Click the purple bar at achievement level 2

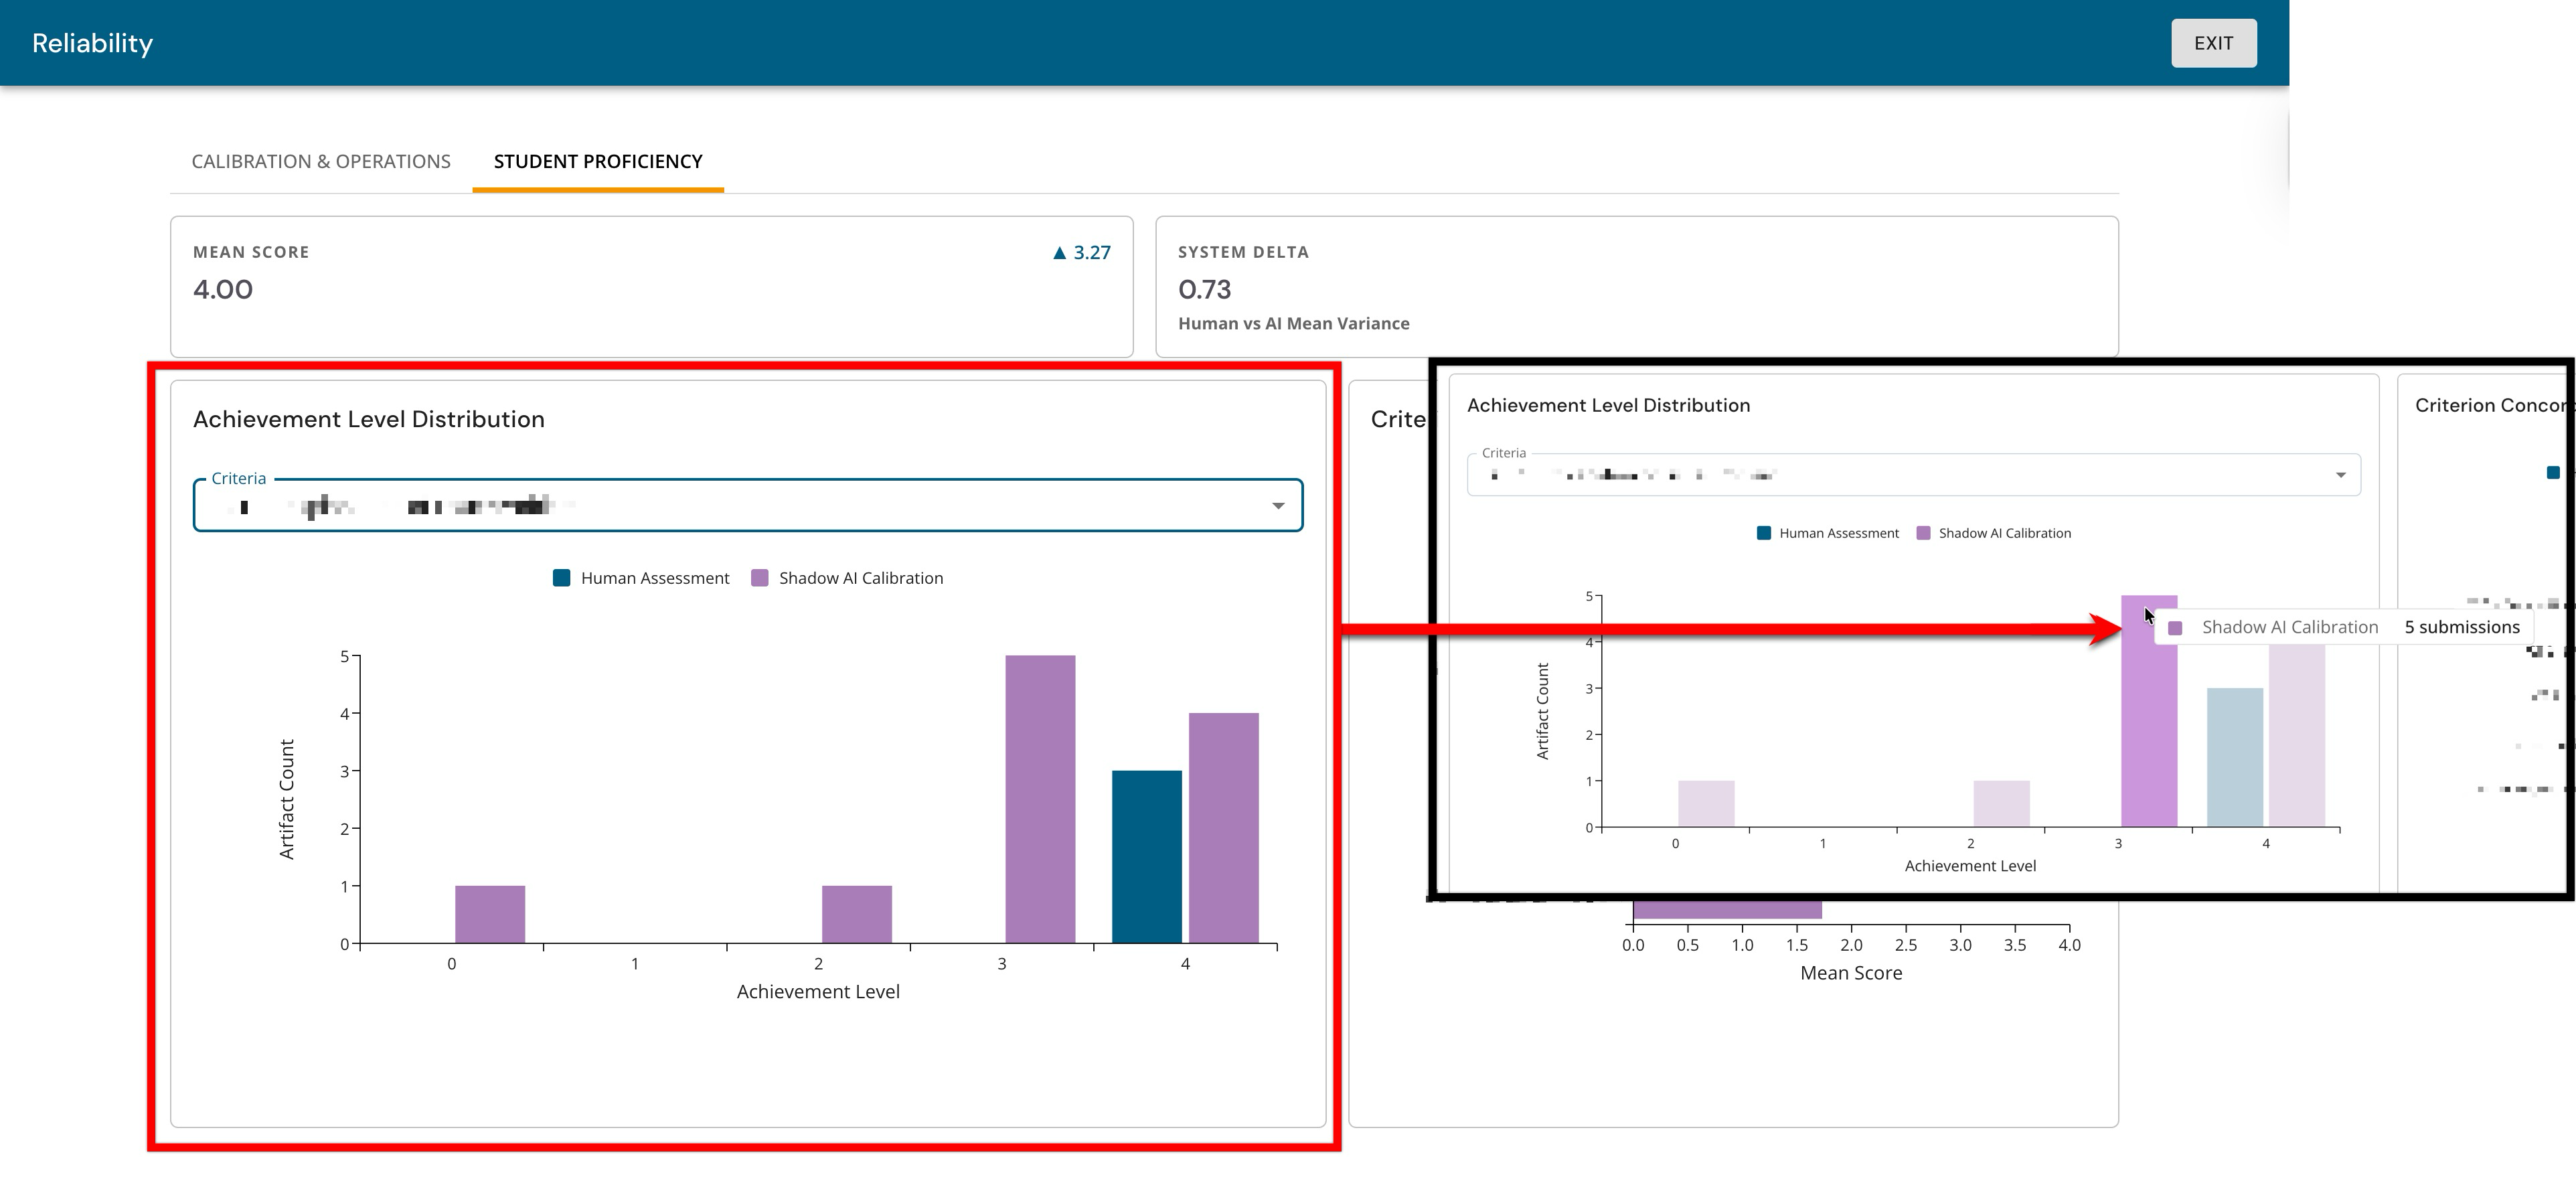coord(857,914)
